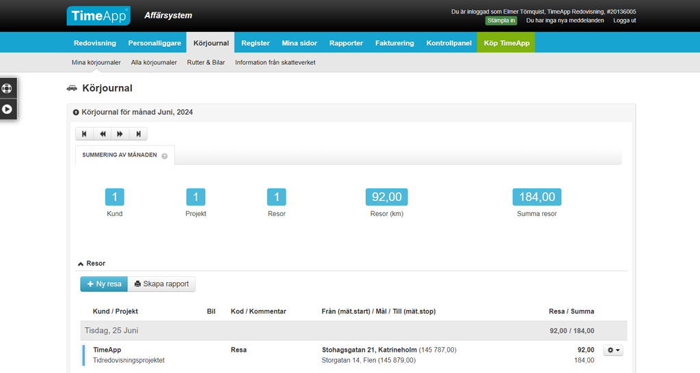Screen dimensions: 700x373
Task: Switch to Alla körjournaler subtab
Action: pyautogui.click(x=154, y=62)
